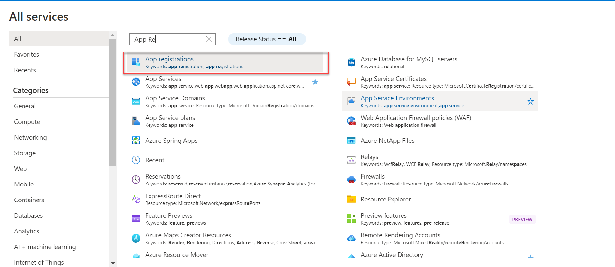
Task: Open the Azure Resource Mover link
Action: coord(177,255)
